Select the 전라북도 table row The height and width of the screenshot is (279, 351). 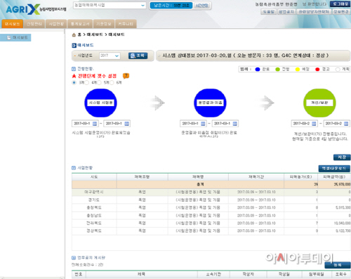point(211,223)
